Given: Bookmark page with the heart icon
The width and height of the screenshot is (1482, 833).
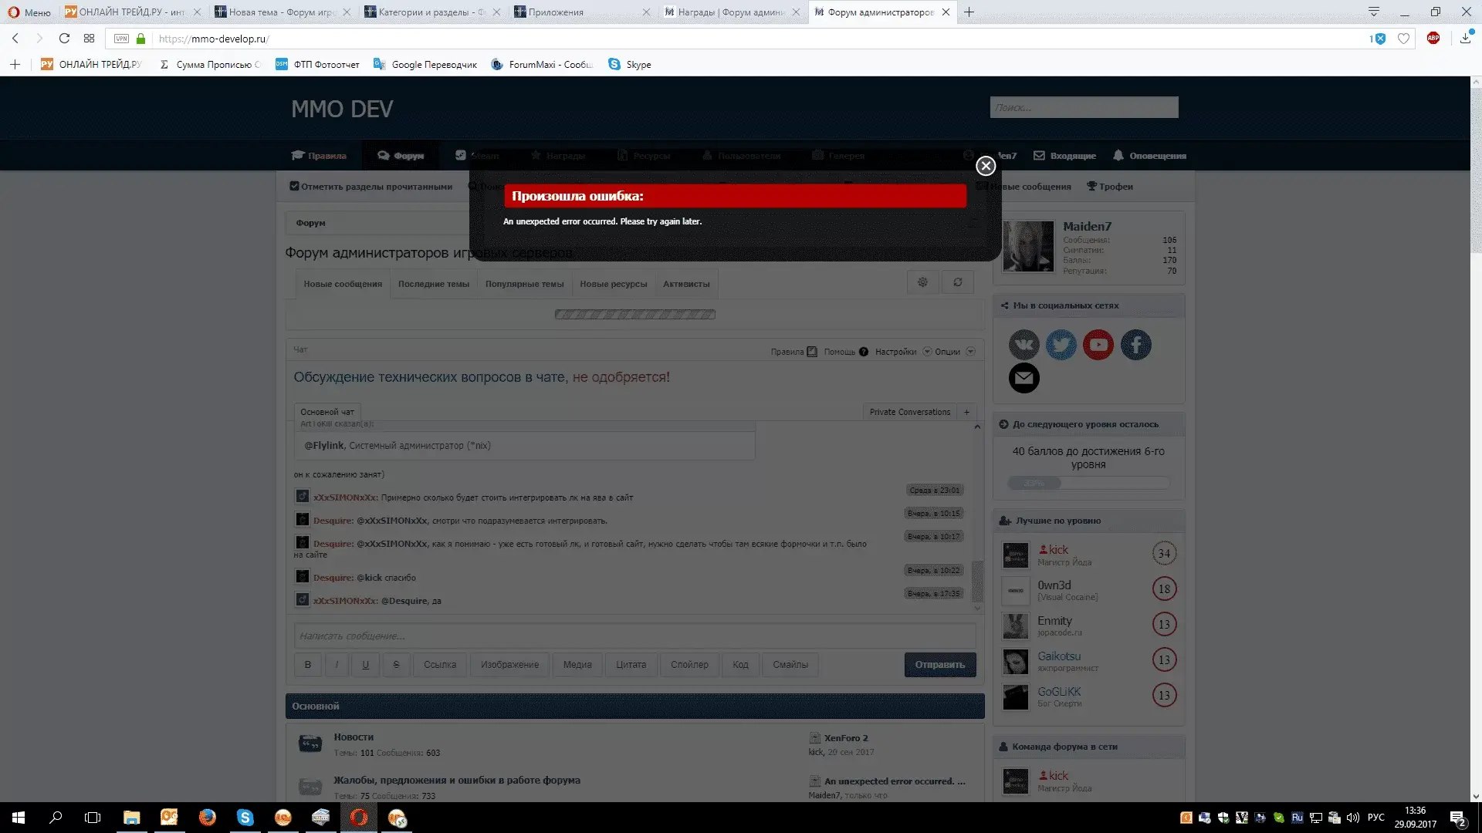Looking at the screenshot, I should tap(1403, 39).
